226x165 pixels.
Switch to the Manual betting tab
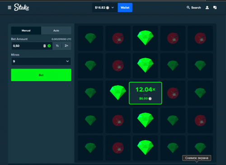[26, 31]
